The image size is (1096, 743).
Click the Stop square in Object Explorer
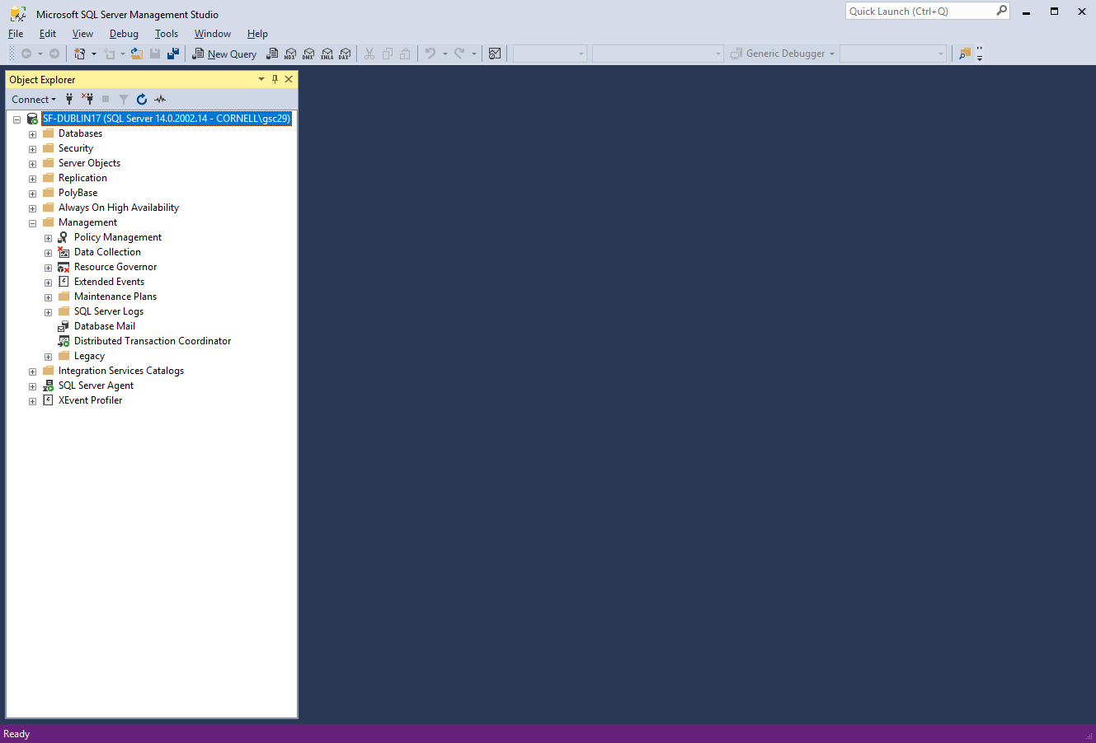pyautogui.click(x=106, y=99)
